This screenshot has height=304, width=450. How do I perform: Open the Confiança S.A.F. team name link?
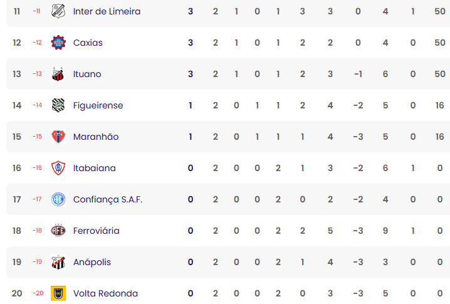(108, 199)
